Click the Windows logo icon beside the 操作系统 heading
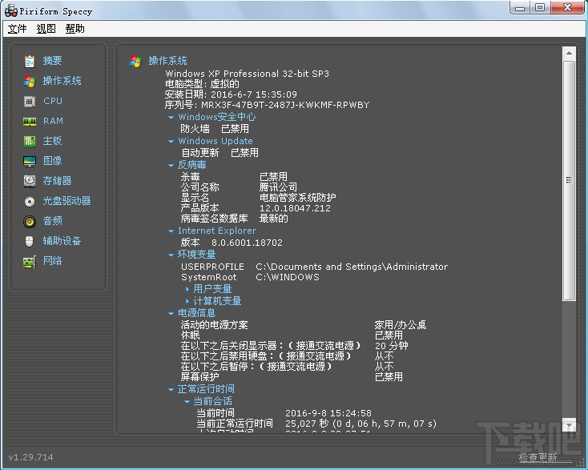The image size is (588, 470). 135,61
